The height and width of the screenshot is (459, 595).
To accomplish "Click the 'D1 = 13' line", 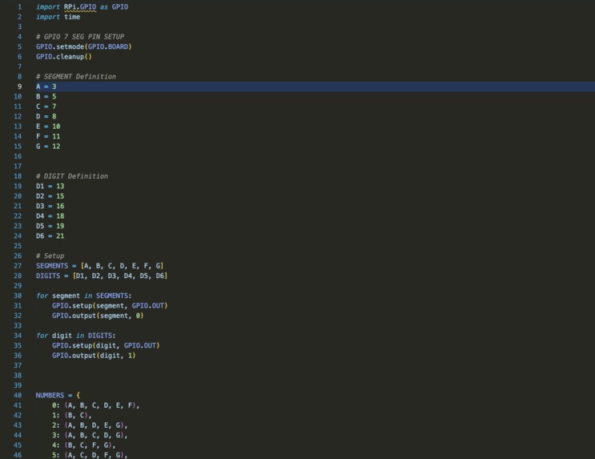I will pos(50,186).
